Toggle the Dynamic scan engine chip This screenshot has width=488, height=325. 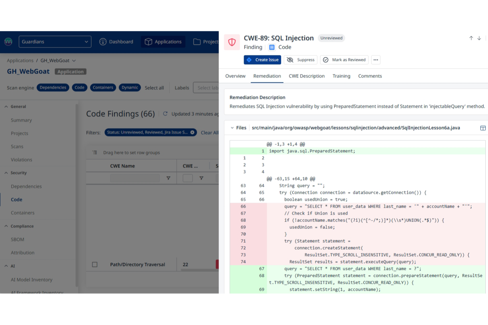pos(130,87)
